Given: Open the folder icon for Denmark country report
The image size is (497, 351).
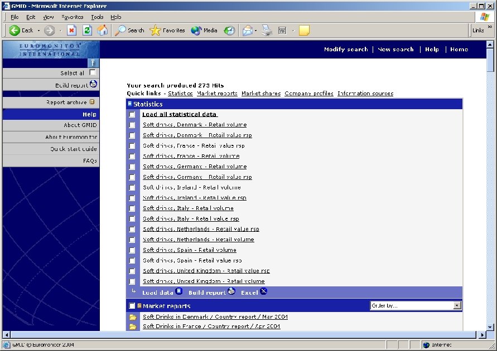Looking at the screenshot, I should [x=133, y=317].
